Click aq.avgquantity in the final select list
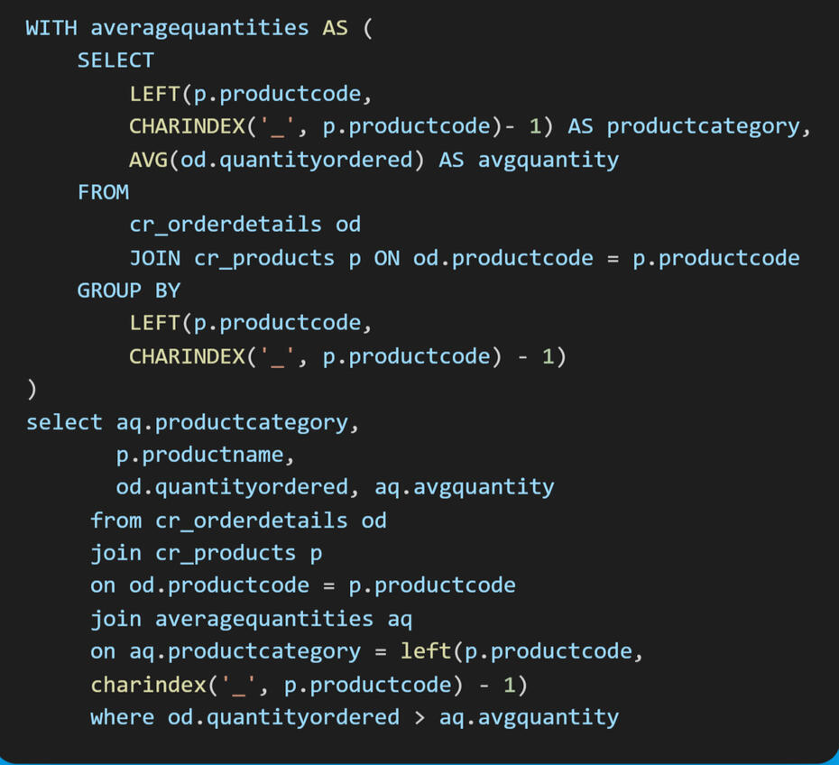The height and width of the screenshot is (765, 839). (465, 487)
